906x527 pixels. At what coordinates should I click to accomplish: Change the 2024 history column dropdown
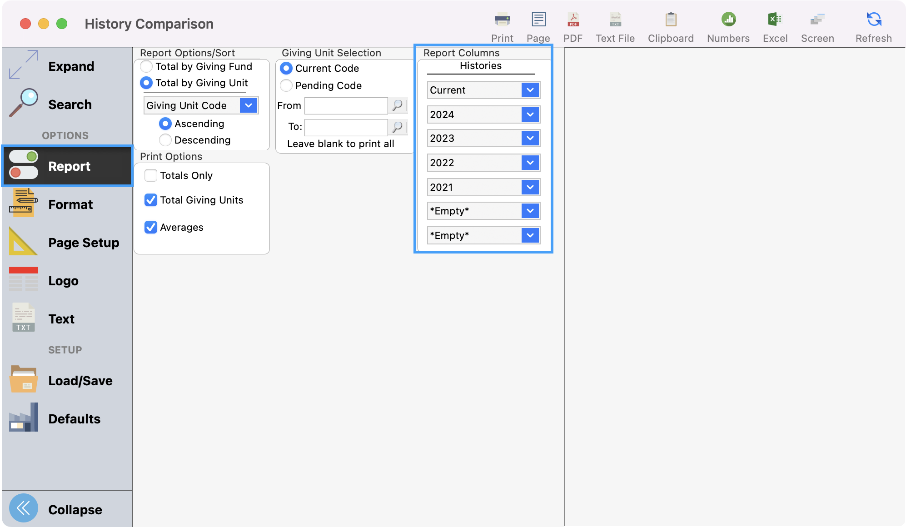tap(529, 114)
